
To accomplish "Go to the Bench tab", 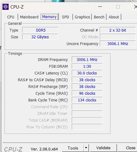I will [x=99, y=17].
